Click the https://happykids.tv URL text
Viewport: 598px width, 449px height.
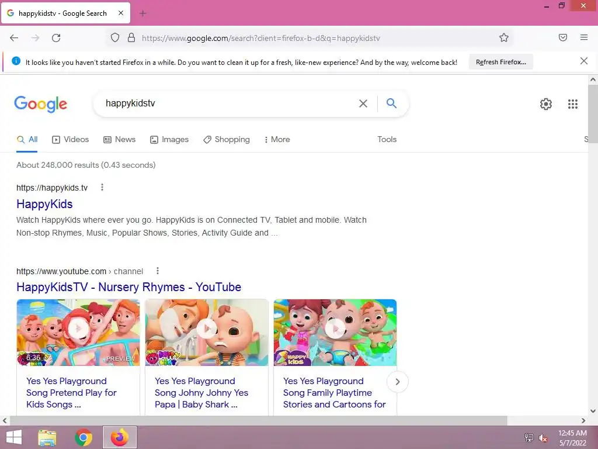[52, 188]
